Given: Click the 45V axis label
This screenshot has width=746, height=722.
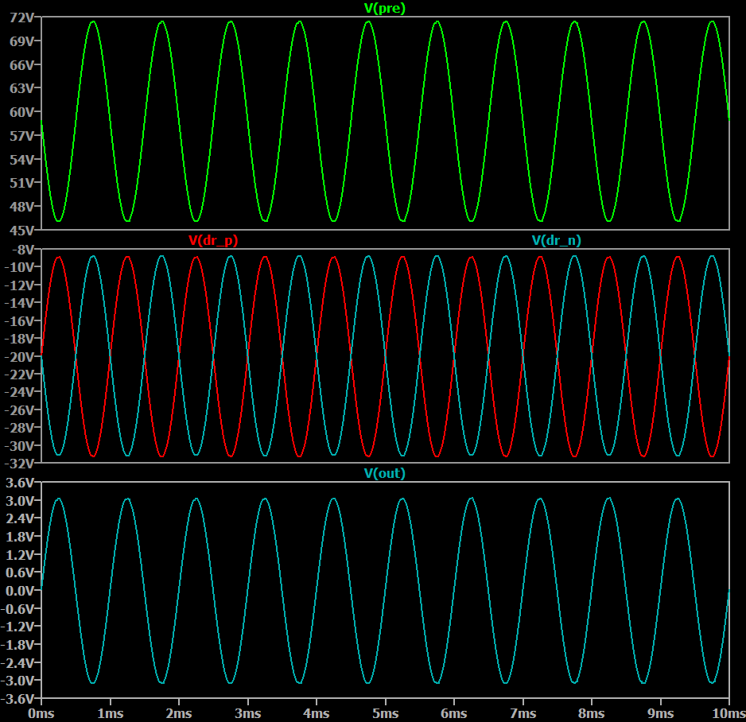Looking at the screenshot, I should point(22,231).
